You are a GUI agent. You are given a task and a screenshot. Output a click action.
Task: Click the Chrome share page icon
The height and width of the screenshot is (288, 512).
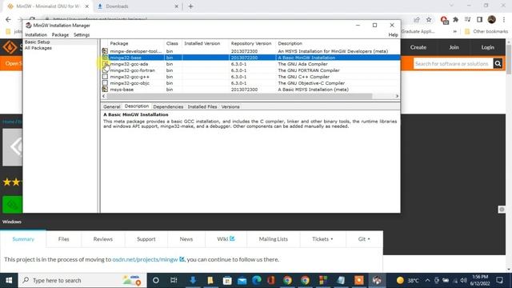click(417, 20)
